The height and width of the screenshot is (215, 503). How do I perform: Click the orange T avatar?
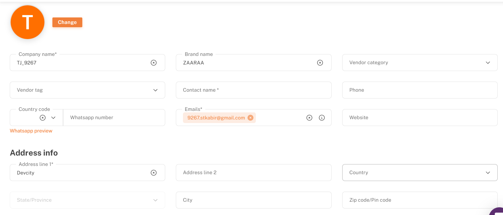[x=28, y=22]
